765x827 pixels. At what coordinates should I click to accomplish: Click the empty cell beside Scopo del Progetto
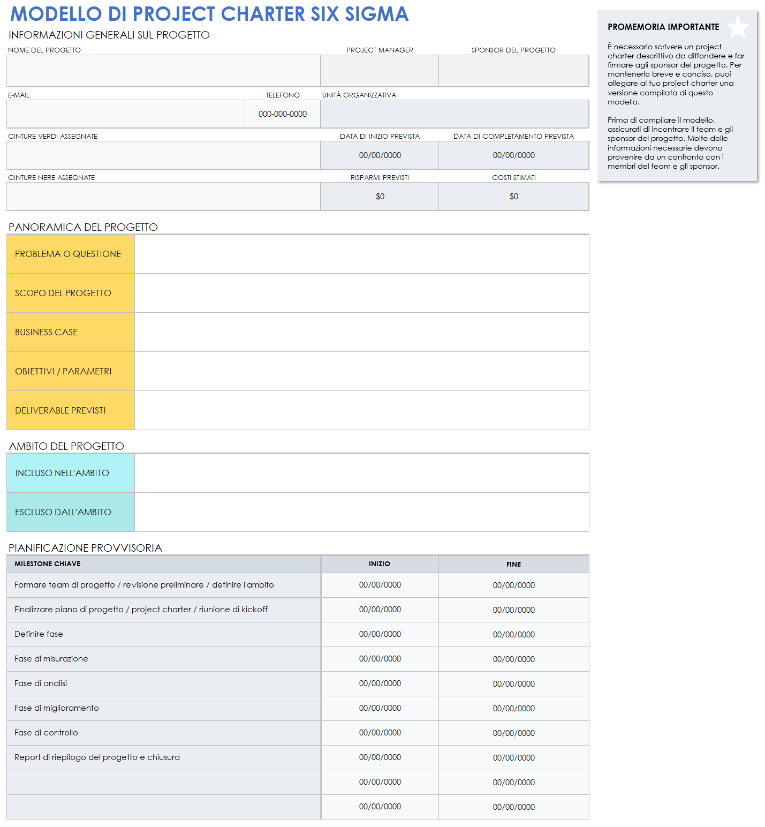click(x=362, y=293)
